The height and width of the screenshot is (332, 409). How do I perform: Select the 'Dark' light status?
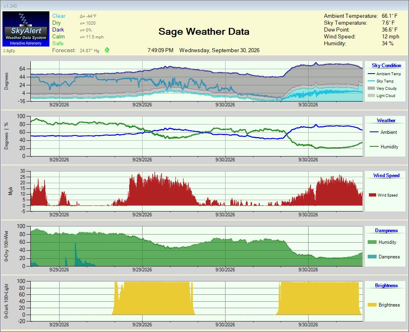pyautogui.click(x=58, y=30)
